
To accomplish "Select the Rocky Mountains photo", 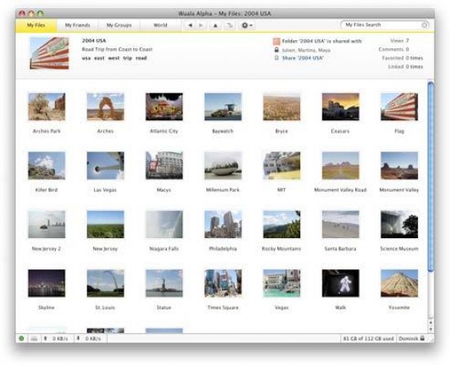I will click(281, 224).
